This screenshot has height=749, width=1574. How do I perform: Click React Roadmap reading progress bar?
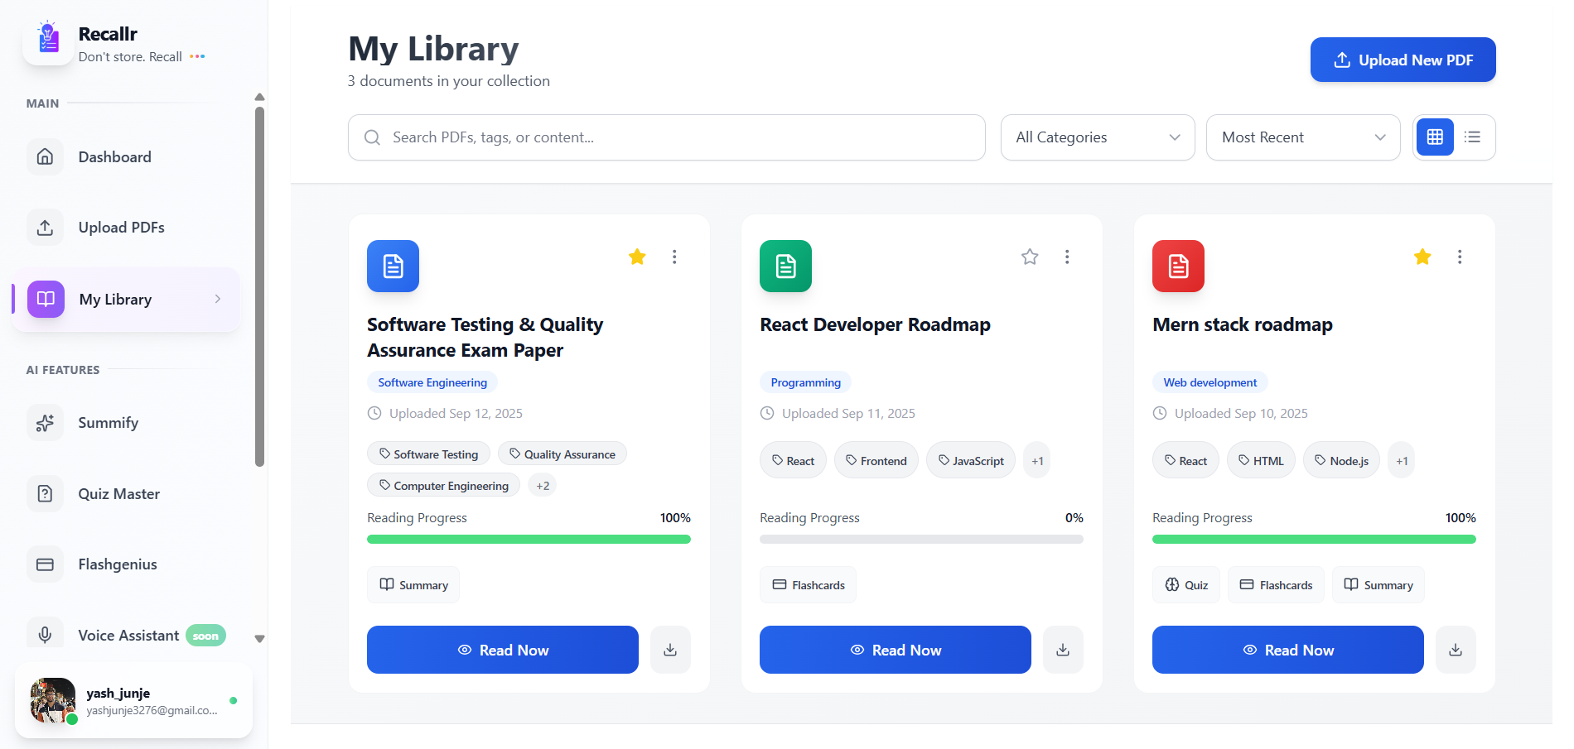[921, 539]
